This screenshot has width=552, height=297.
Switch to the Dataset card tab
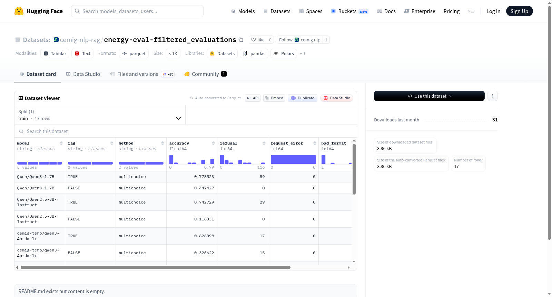pos(37,74)
